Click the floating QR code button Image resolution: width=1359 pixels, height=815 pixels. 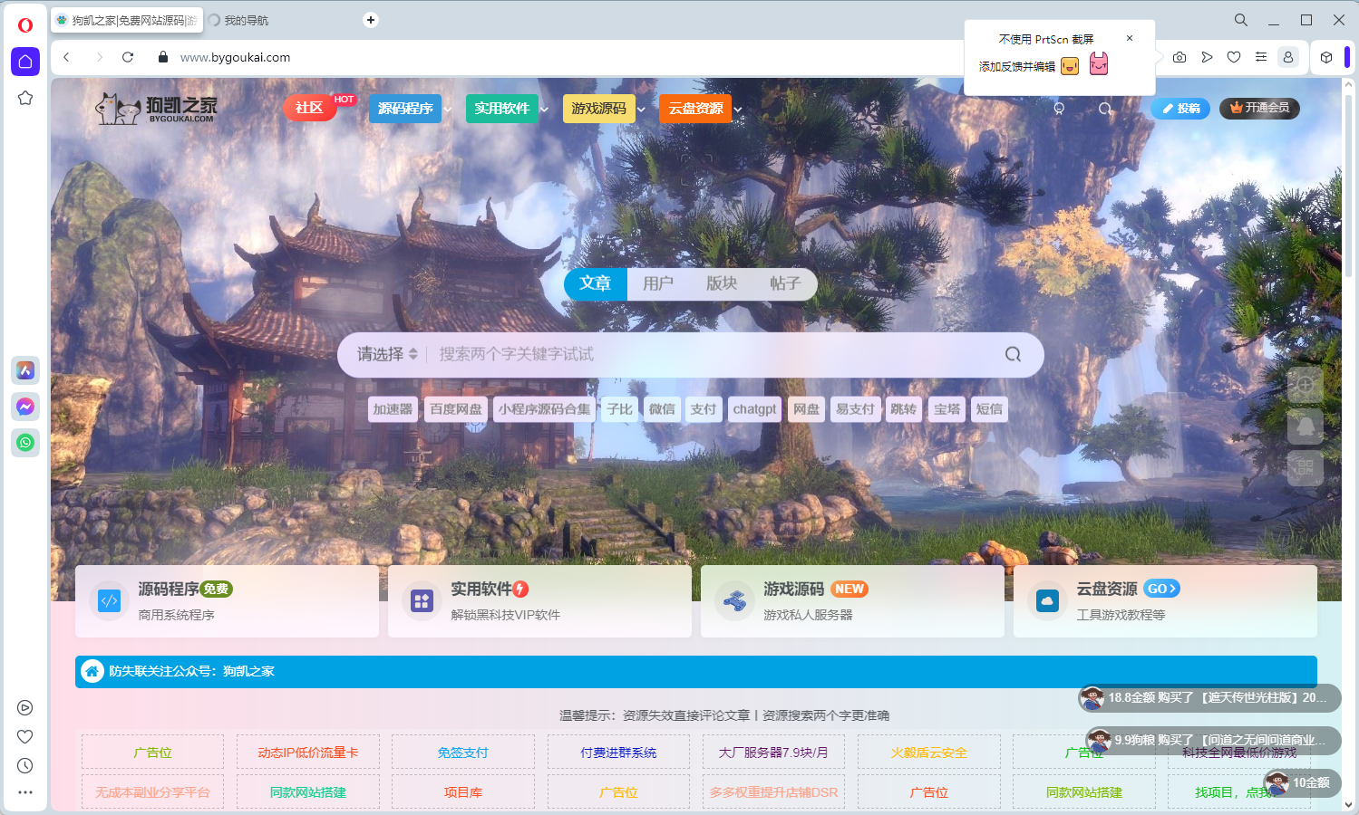[1306, 468]
